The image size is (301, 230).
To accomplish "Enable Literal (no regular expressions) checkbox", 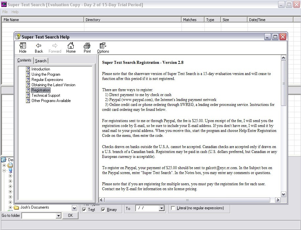I will (x=173, y=208).
